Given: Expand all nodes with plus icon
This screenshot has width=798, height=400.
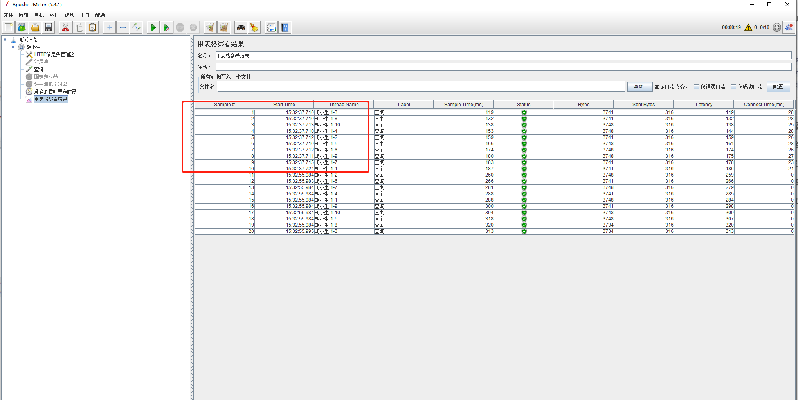Looking at the screenshot, I should click(110, 27).
